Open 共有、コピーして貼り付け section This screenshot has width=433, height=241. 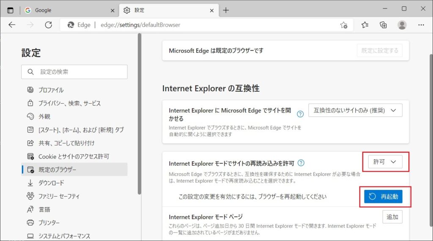(74, 143)
